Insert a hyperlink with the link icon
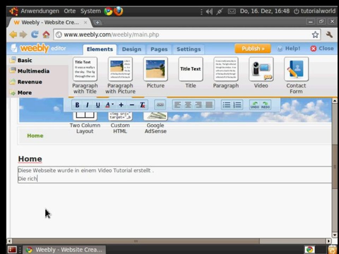The width and height of the screenshot is (339, 254). (x=160, y=105)
